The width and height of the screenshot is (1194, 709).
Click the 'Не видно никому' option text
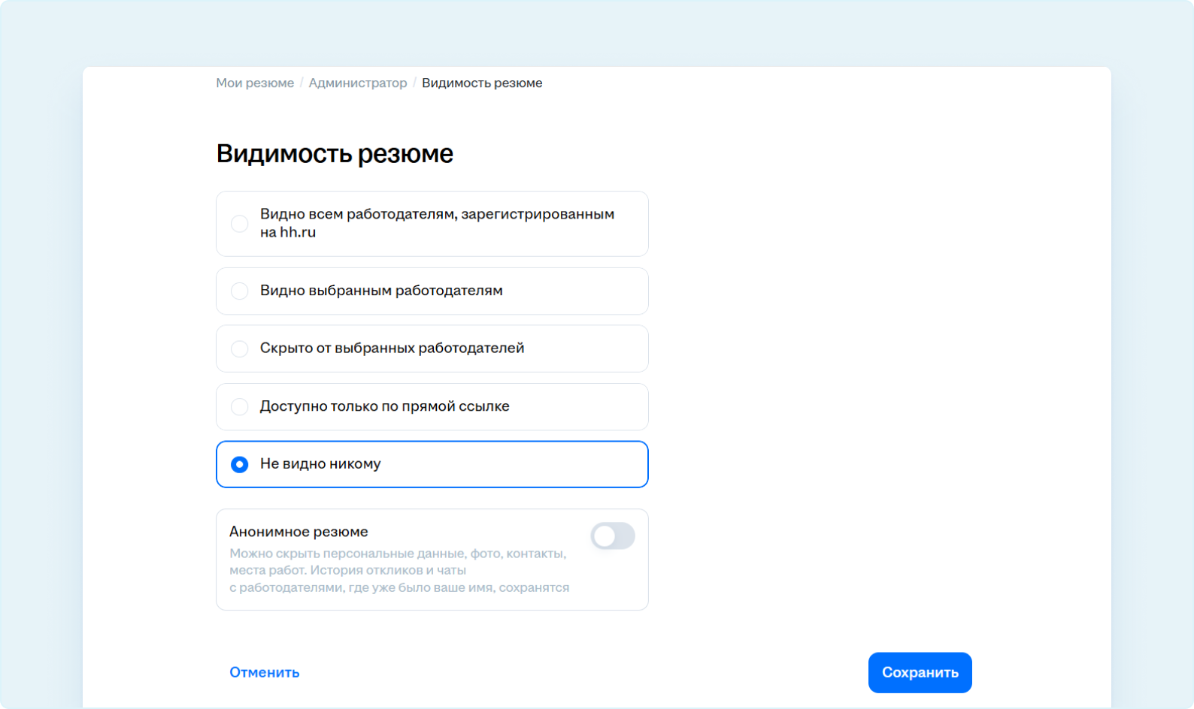(320, 464)
